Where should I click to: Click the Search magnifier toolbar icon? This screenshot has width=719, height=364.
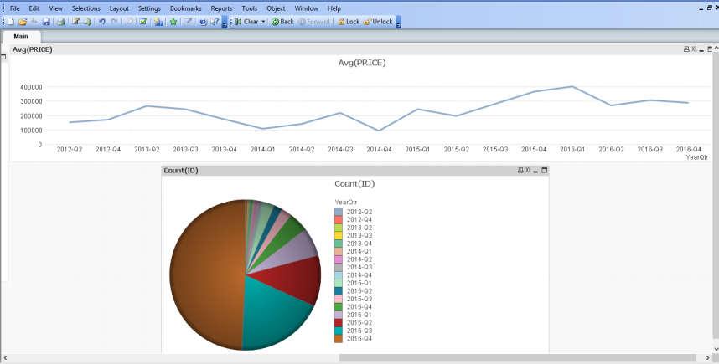coord(130,22)
